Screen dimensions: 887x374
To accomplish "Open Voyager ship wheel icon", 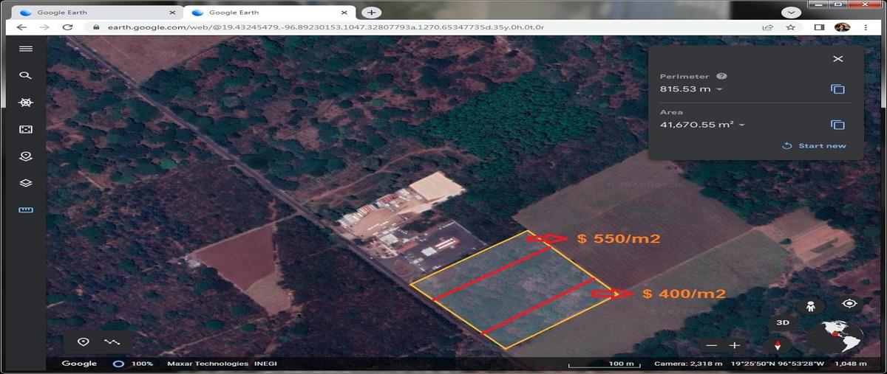I will tap(26, 103).
